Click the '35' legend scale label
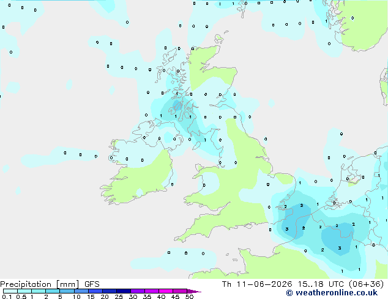The image size is (388, 299). 147,297
